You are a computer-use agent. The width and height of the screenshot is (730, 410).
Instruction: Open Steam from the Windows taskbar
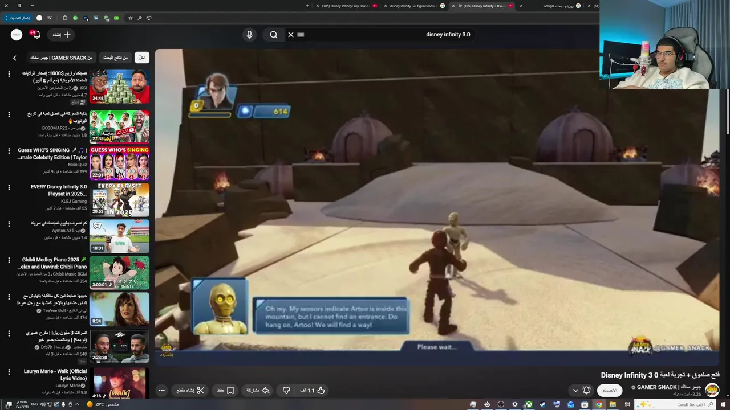pos(542,404)
